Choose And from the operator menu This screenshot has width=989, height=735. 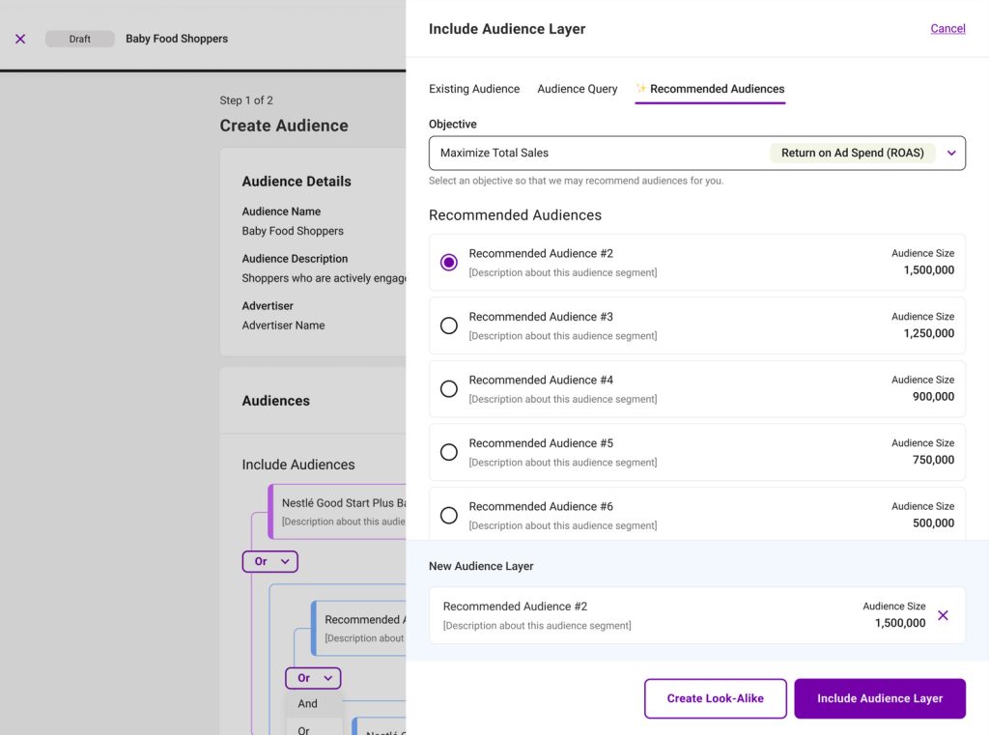pyautogui.click(x=308, y=704)
